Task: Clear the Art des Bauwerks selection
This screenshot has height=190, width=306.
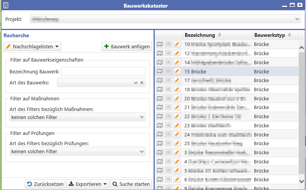Action: [x=142, y=82]
